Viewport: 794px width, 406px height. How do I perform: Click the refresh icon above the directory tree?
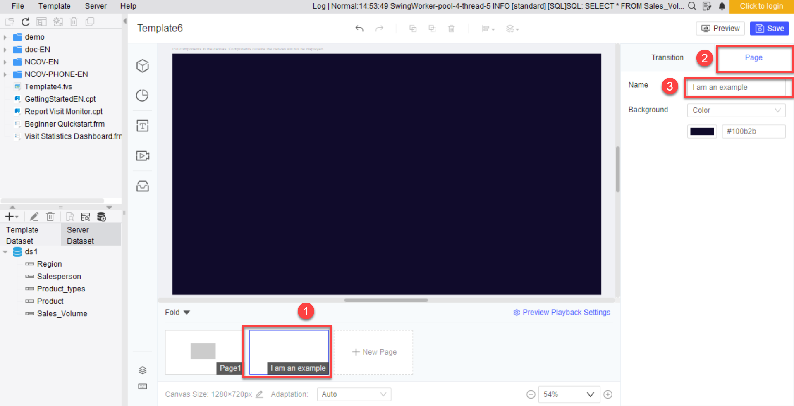tap(25, 21)
